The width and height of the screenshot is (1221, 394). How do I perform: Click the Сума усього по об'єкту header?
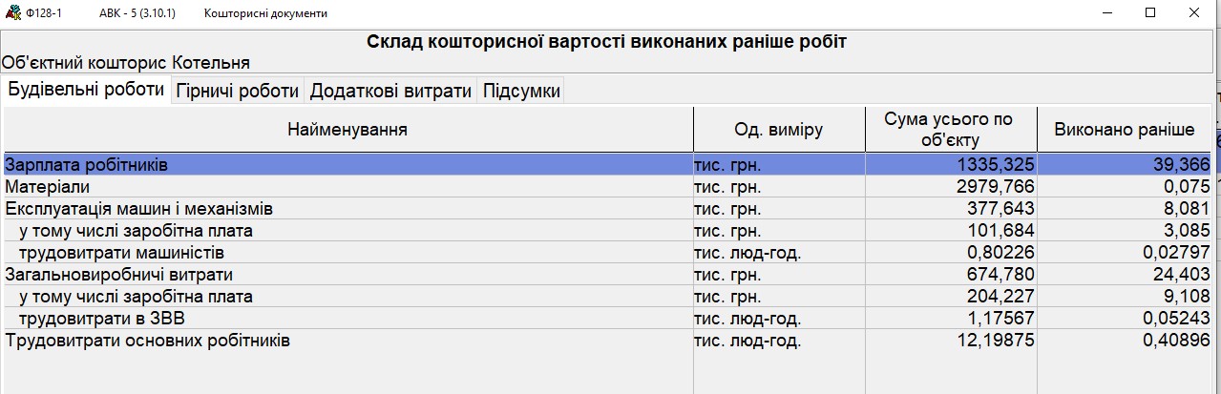(x=951, y=130)
